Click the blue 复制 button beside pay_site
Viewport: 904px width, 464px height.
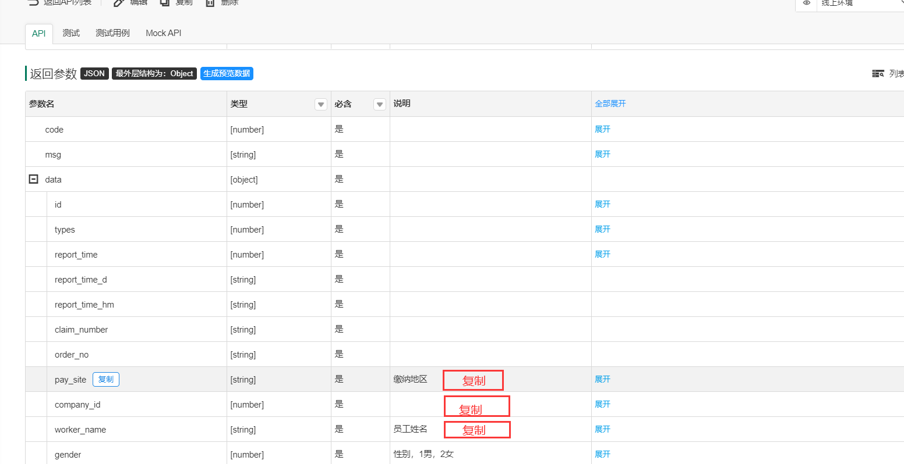[106, 379]
